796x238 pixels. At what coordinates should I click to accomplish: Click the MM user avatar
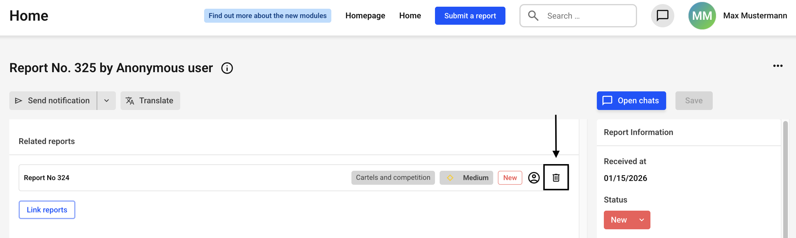tap(702, 15)
